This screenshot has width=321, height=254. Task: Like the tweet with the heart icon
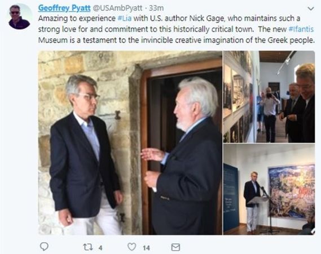pos(131,247)
